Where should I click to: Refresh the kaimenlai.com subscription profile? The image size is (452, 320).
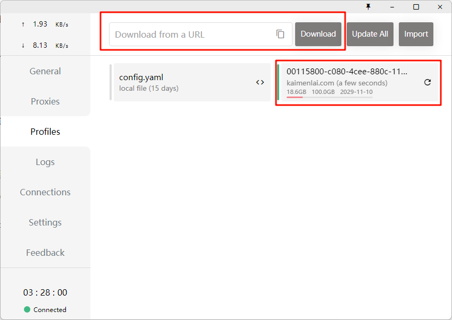pos(427,82)
